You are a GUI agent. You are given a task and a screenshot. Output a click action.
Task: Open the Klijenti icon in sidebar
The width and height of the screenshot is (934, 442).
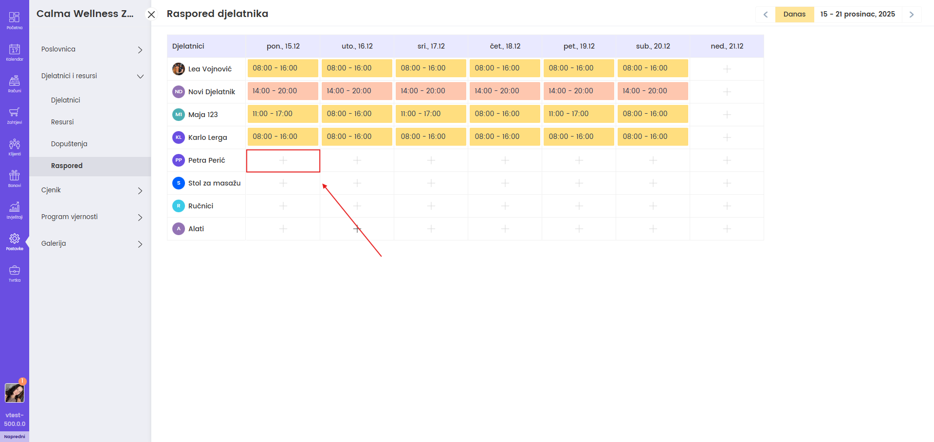click(15, 147)
